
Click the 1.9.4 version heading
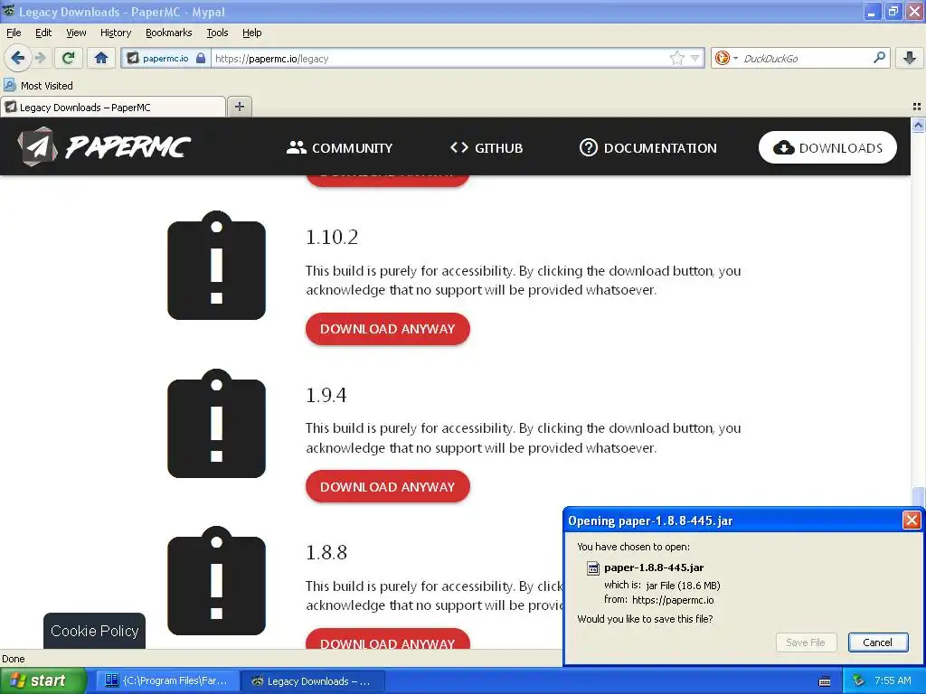click(x=326, y=395)
